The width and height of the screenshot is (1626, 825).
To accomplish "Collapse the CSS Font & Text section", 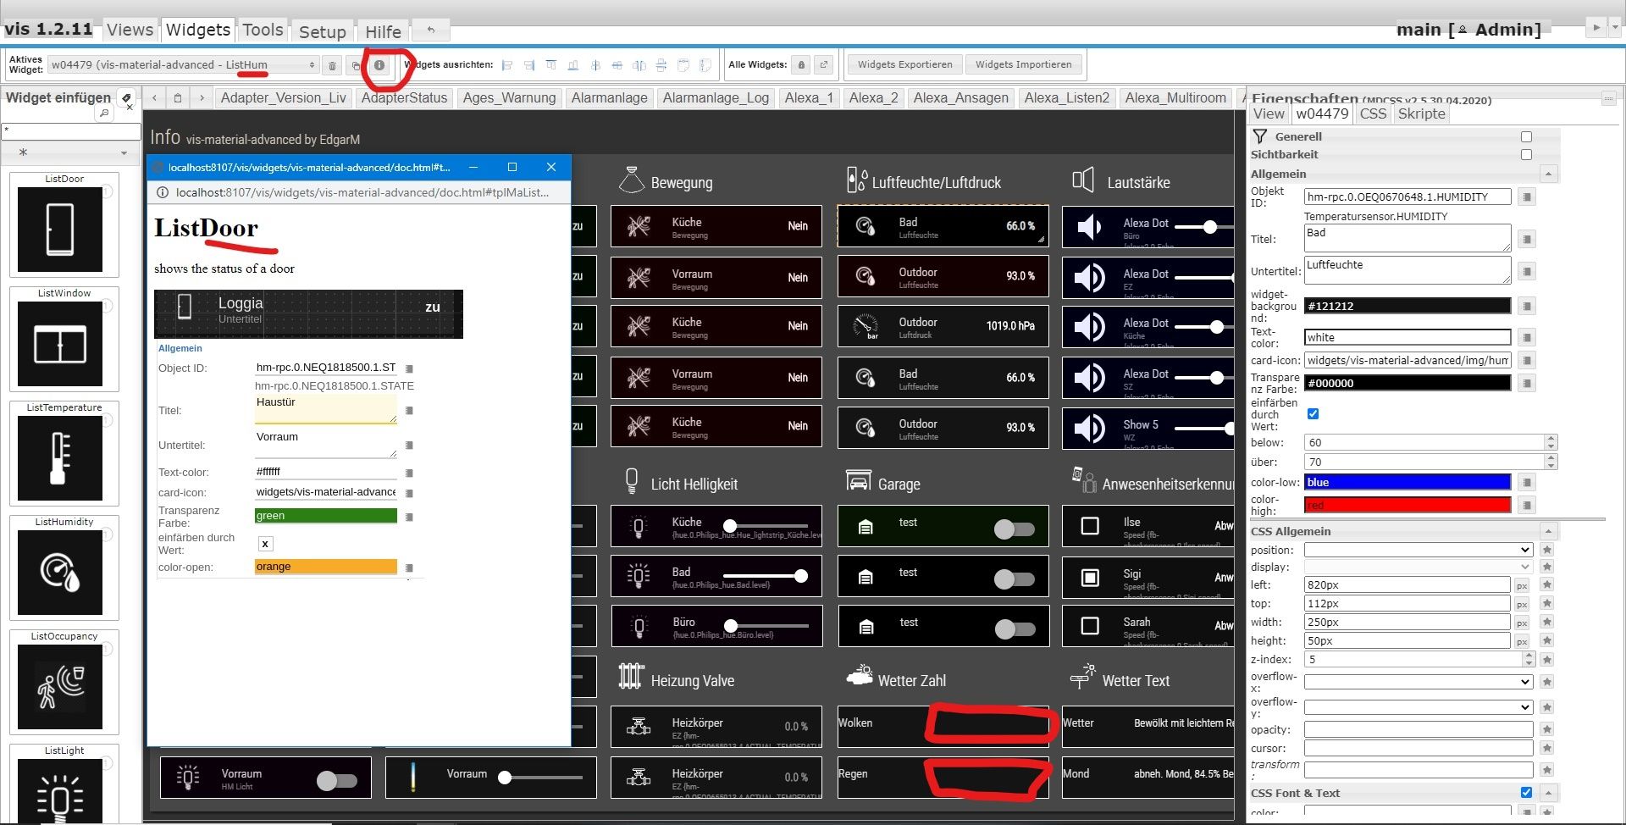I will point(1548,793).
